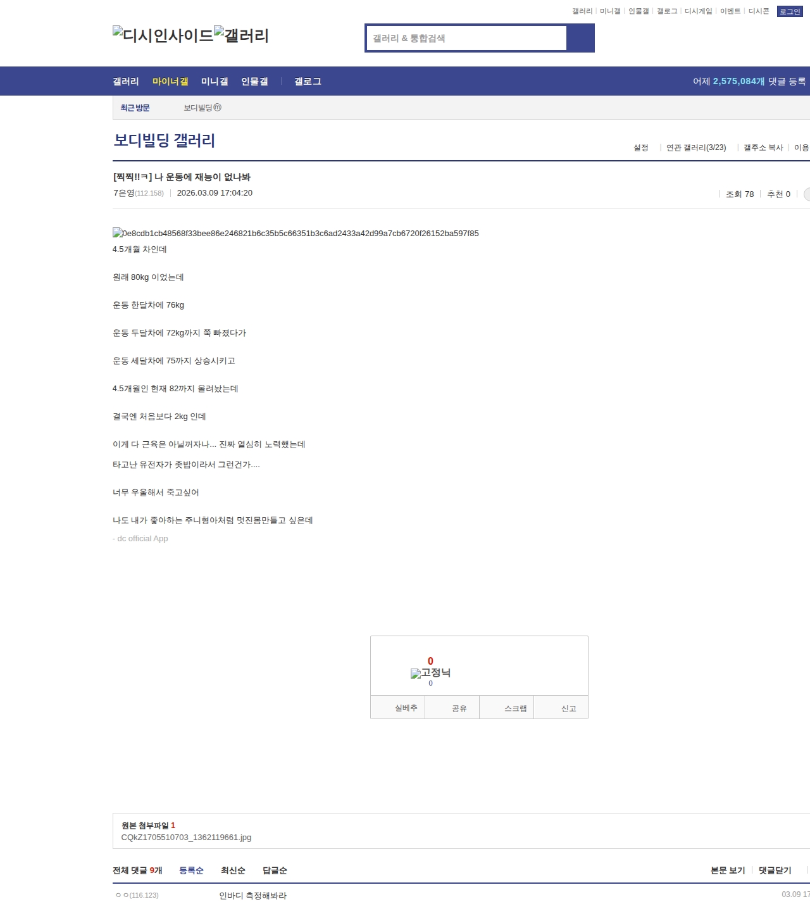Sort comments by 최신순
Viewport: 810px width, 904px height.
[233, 870]
